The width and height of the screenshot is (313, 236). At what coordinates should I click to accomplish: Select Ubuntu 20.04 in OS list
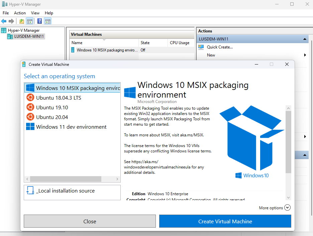coord(73,117)
